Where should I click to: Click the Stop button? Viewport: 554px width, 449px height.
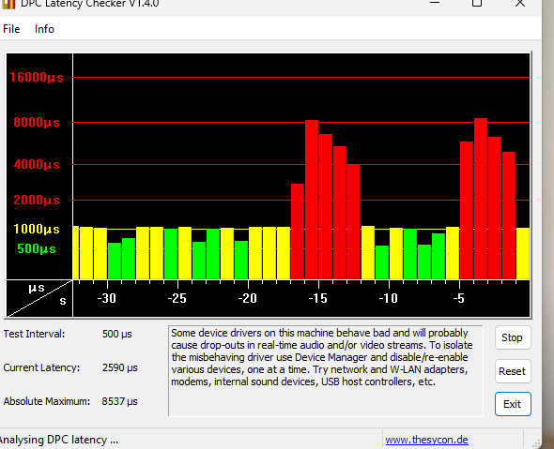coord(513,337)
